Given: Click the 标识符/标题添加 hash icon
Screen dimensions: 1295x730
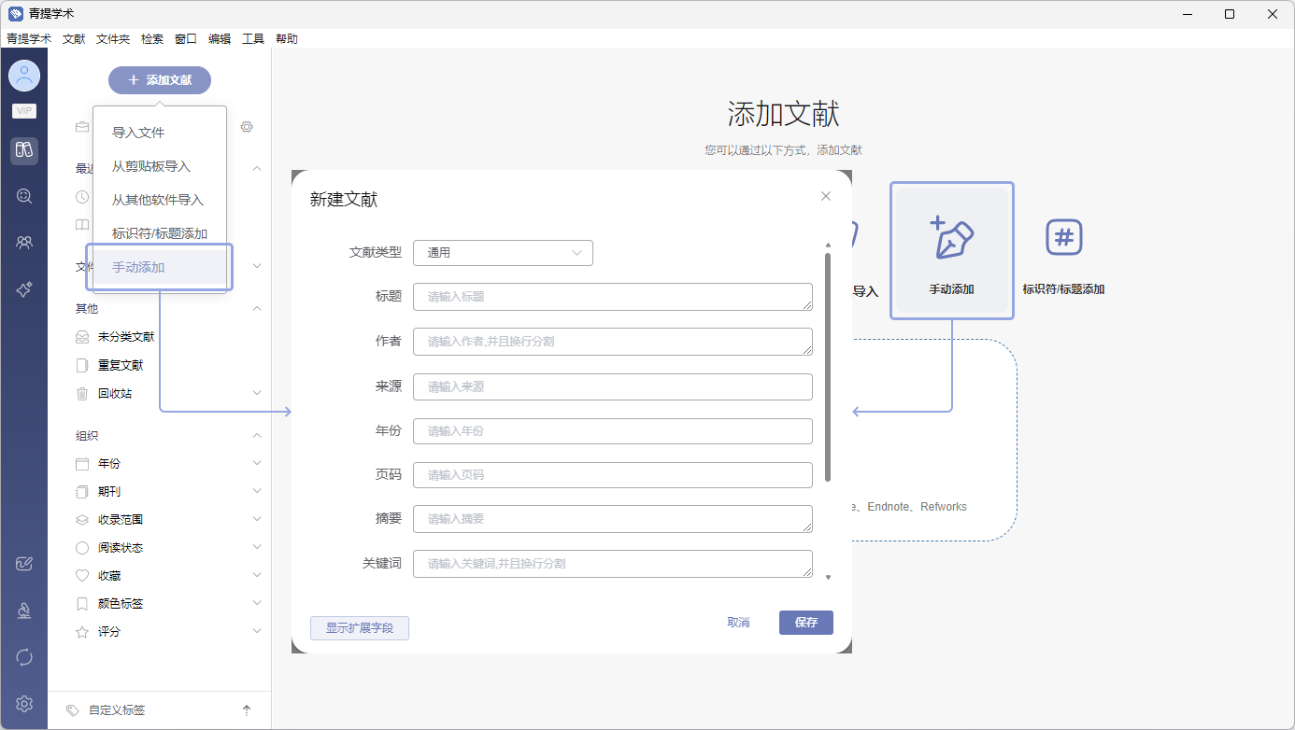Looking at the screenshot, I should pos(1063,237).
